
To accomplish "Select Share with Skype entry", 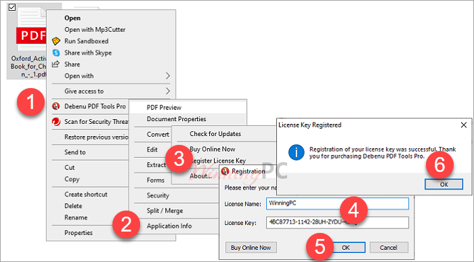I will click(88, 53).
